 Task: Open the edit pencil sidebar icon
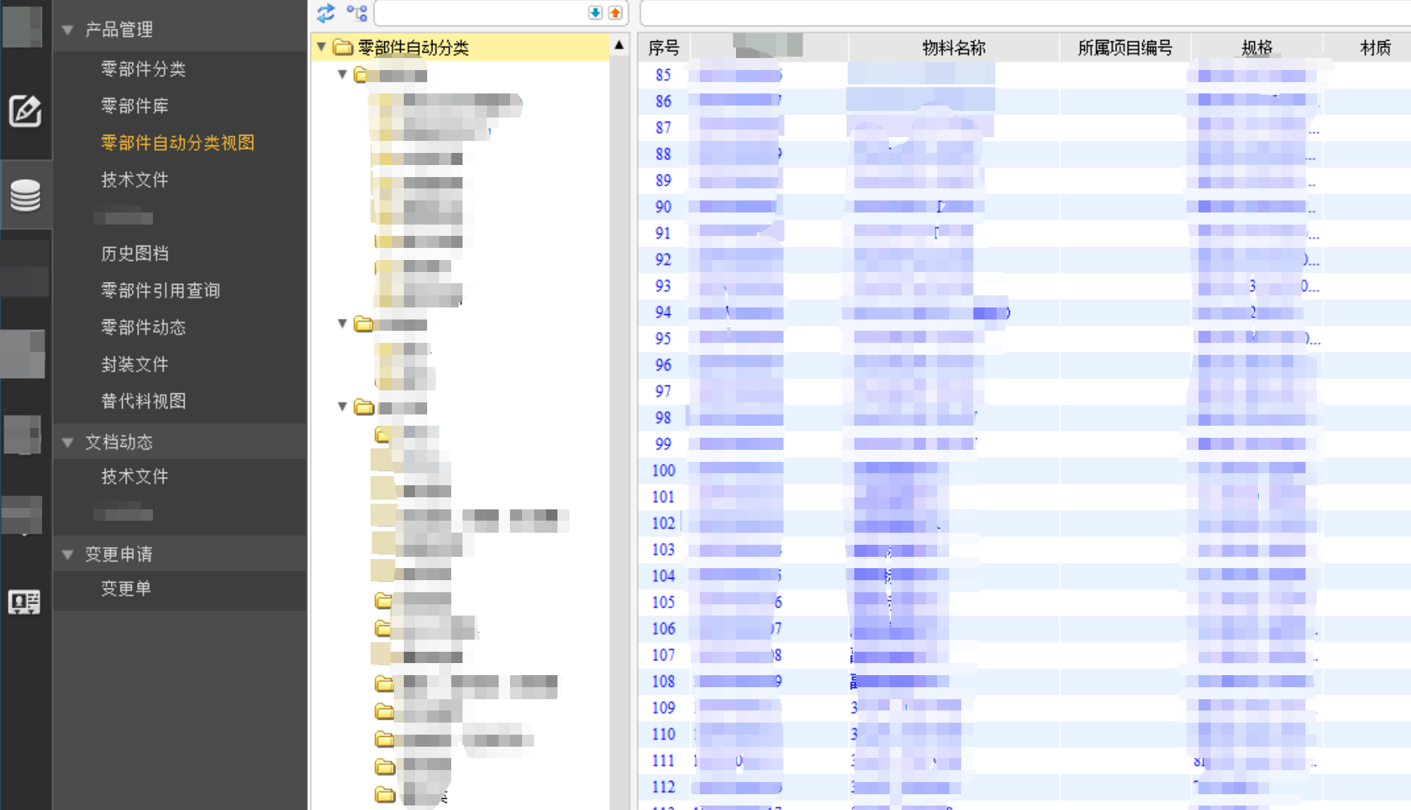(x=25, y=112)
